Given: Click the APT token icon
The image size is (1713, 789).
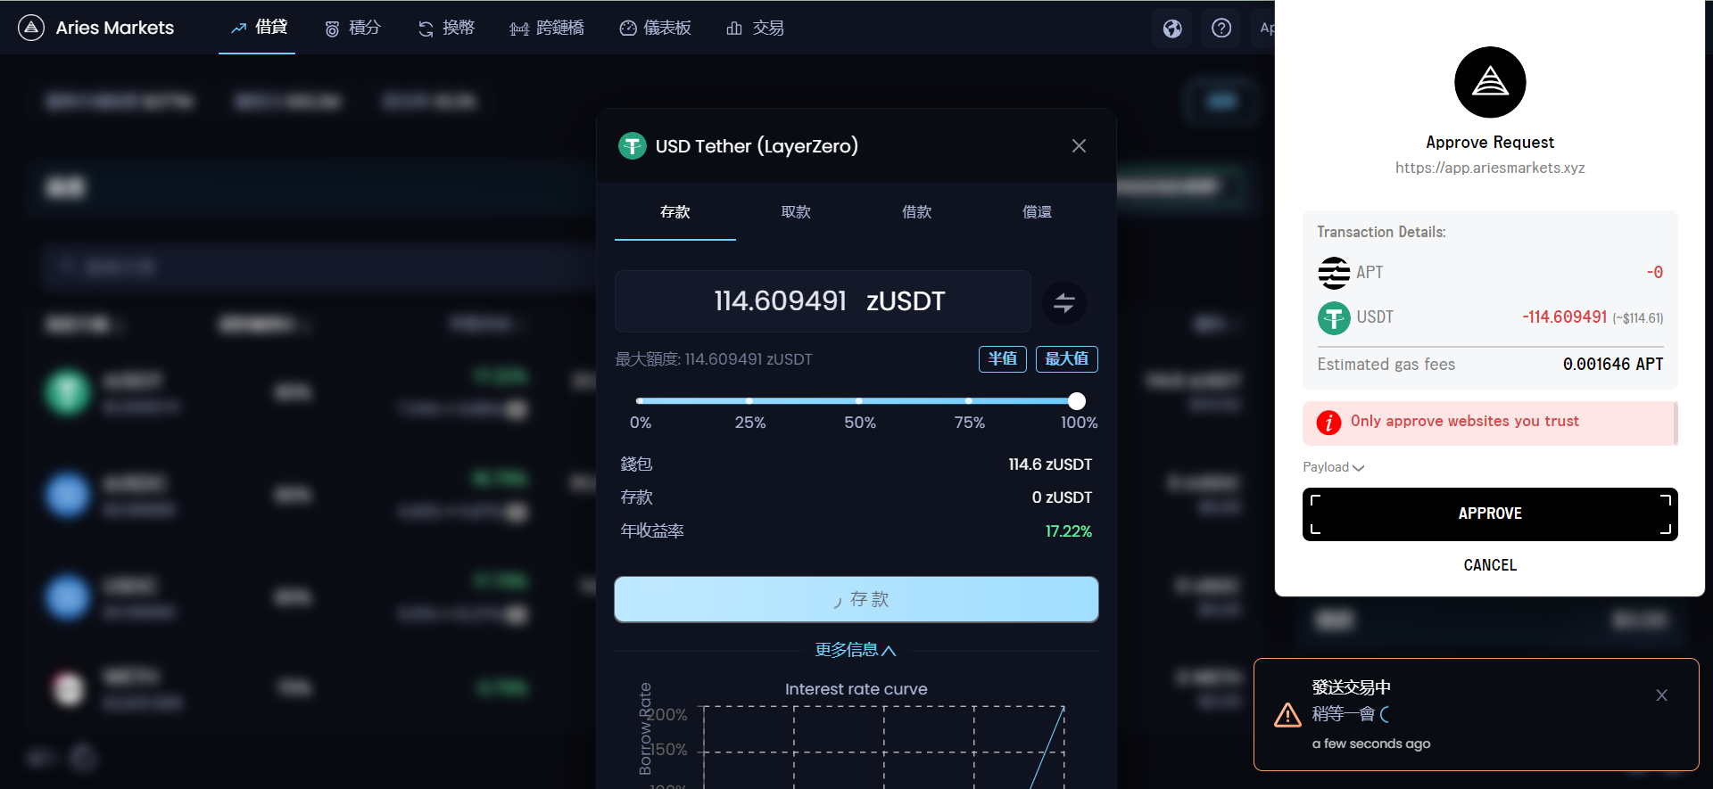Looking at the screenshot, I should [1334, 273].
